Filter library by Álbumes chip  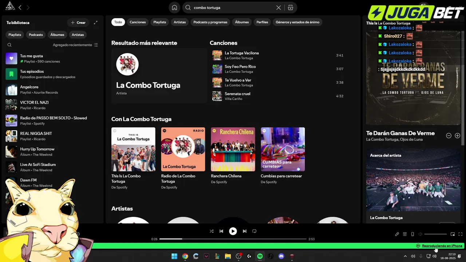57,35
